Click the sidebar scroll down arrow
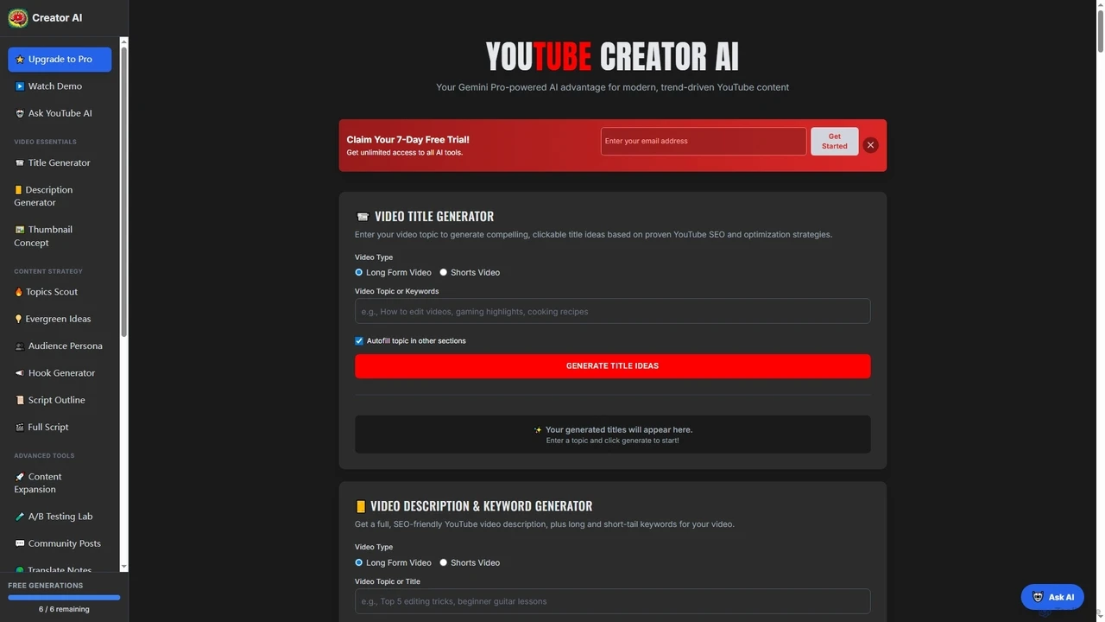The width and height of the screenshot is (1105, 622). point(124,566)
